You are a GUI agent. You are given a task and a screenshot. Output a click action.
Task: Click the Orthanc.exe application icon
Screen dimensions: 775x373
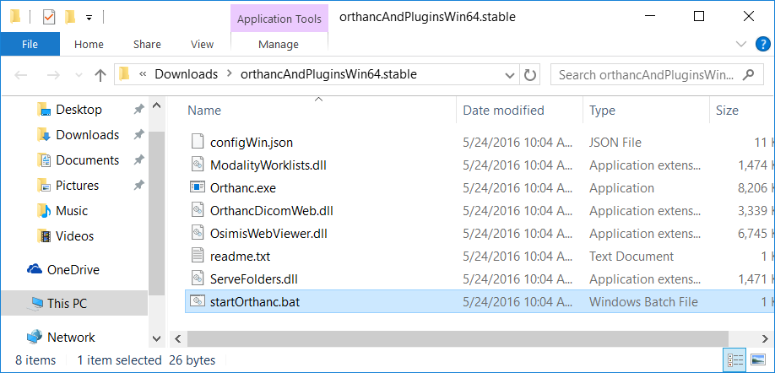[x=198, y=187]
